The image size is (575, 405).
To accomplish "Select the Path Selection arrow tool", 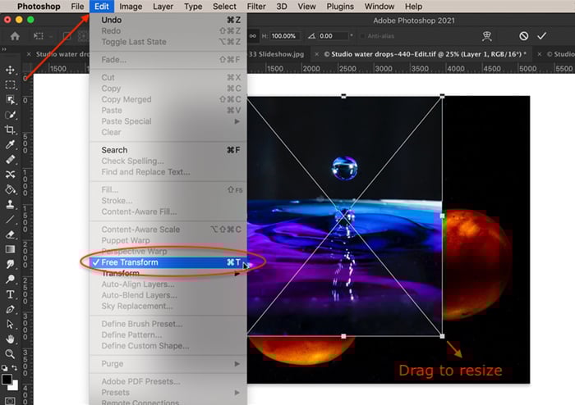I will pos(10,324).
